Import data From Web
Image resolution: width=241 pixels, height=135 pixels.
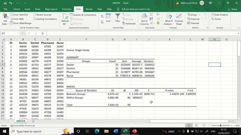[17, 19]
